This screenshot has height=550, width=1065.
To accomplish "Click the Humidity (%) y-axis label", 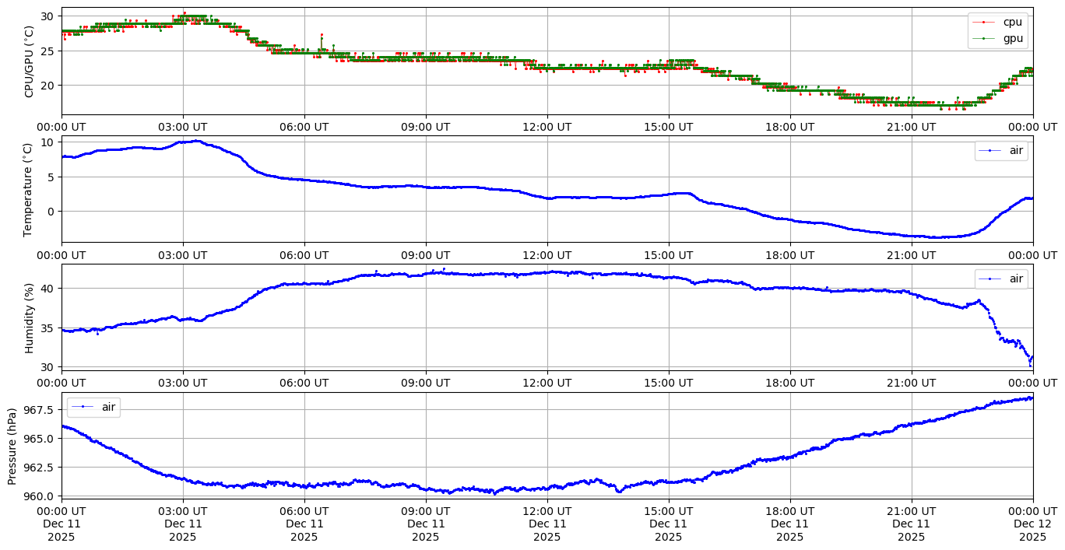I will [x=29, y=317].
